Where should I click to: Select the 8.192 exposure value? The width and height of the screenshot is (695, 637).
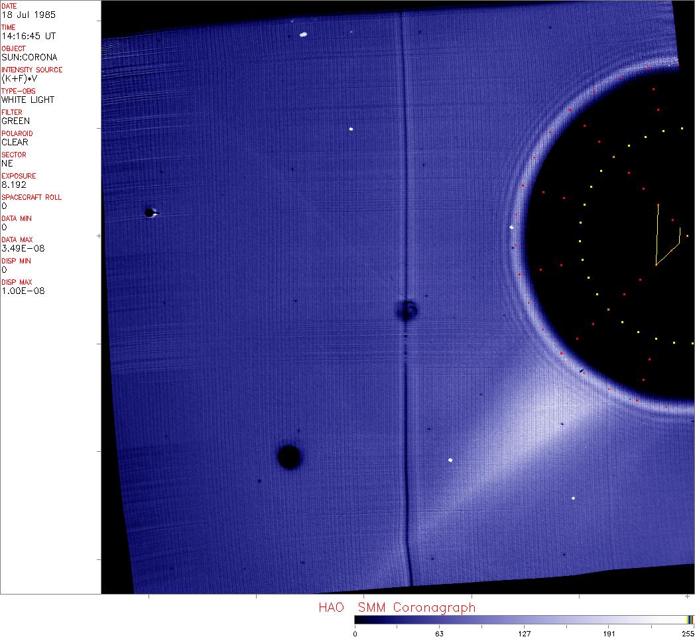(x=13, y=184)
